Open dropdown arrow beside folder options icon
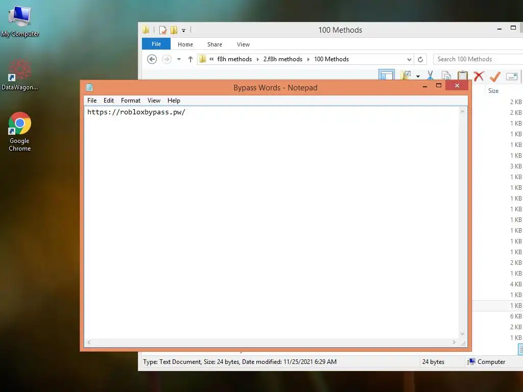The width and height of the screenshot is (523, 392). click(x=418, y=77)
